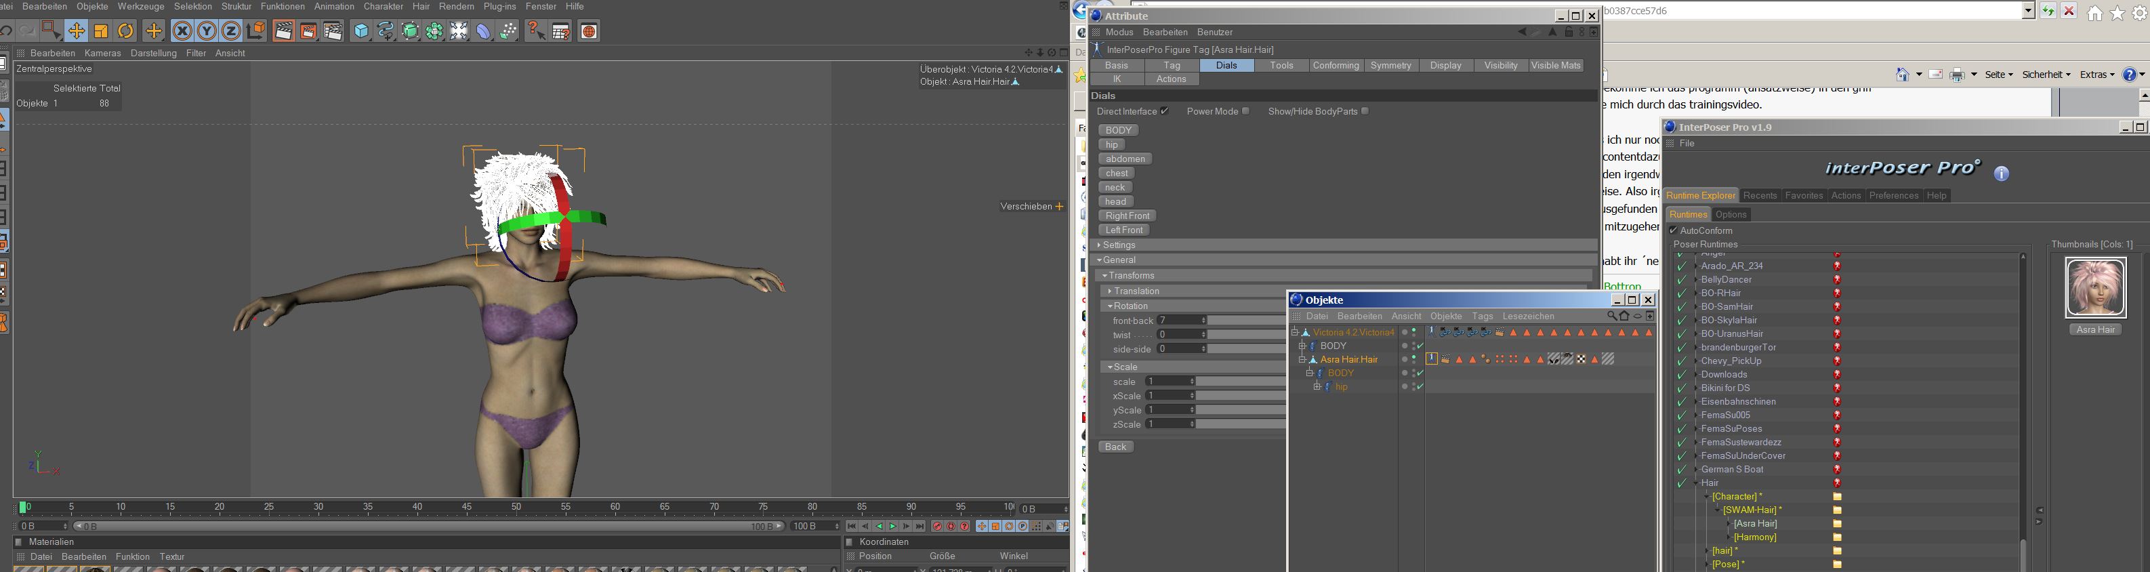
Task: Select the Move tool in the toolbar
Action: pyautogui.click(x=77, y=31)
